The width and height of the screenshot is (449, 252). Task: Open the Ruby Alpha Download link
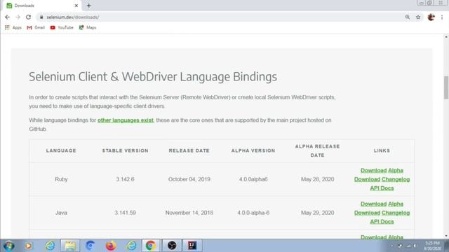click(x=396, y=170)
